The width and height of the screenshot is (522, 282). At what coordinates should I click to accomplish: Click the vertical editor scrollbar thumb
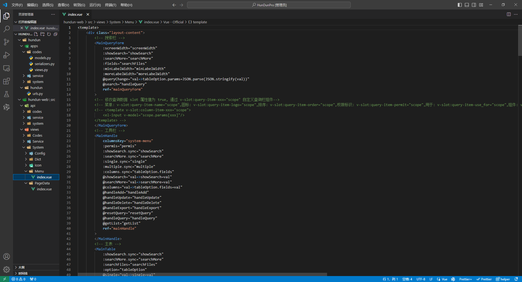click(x=520, y=40)
